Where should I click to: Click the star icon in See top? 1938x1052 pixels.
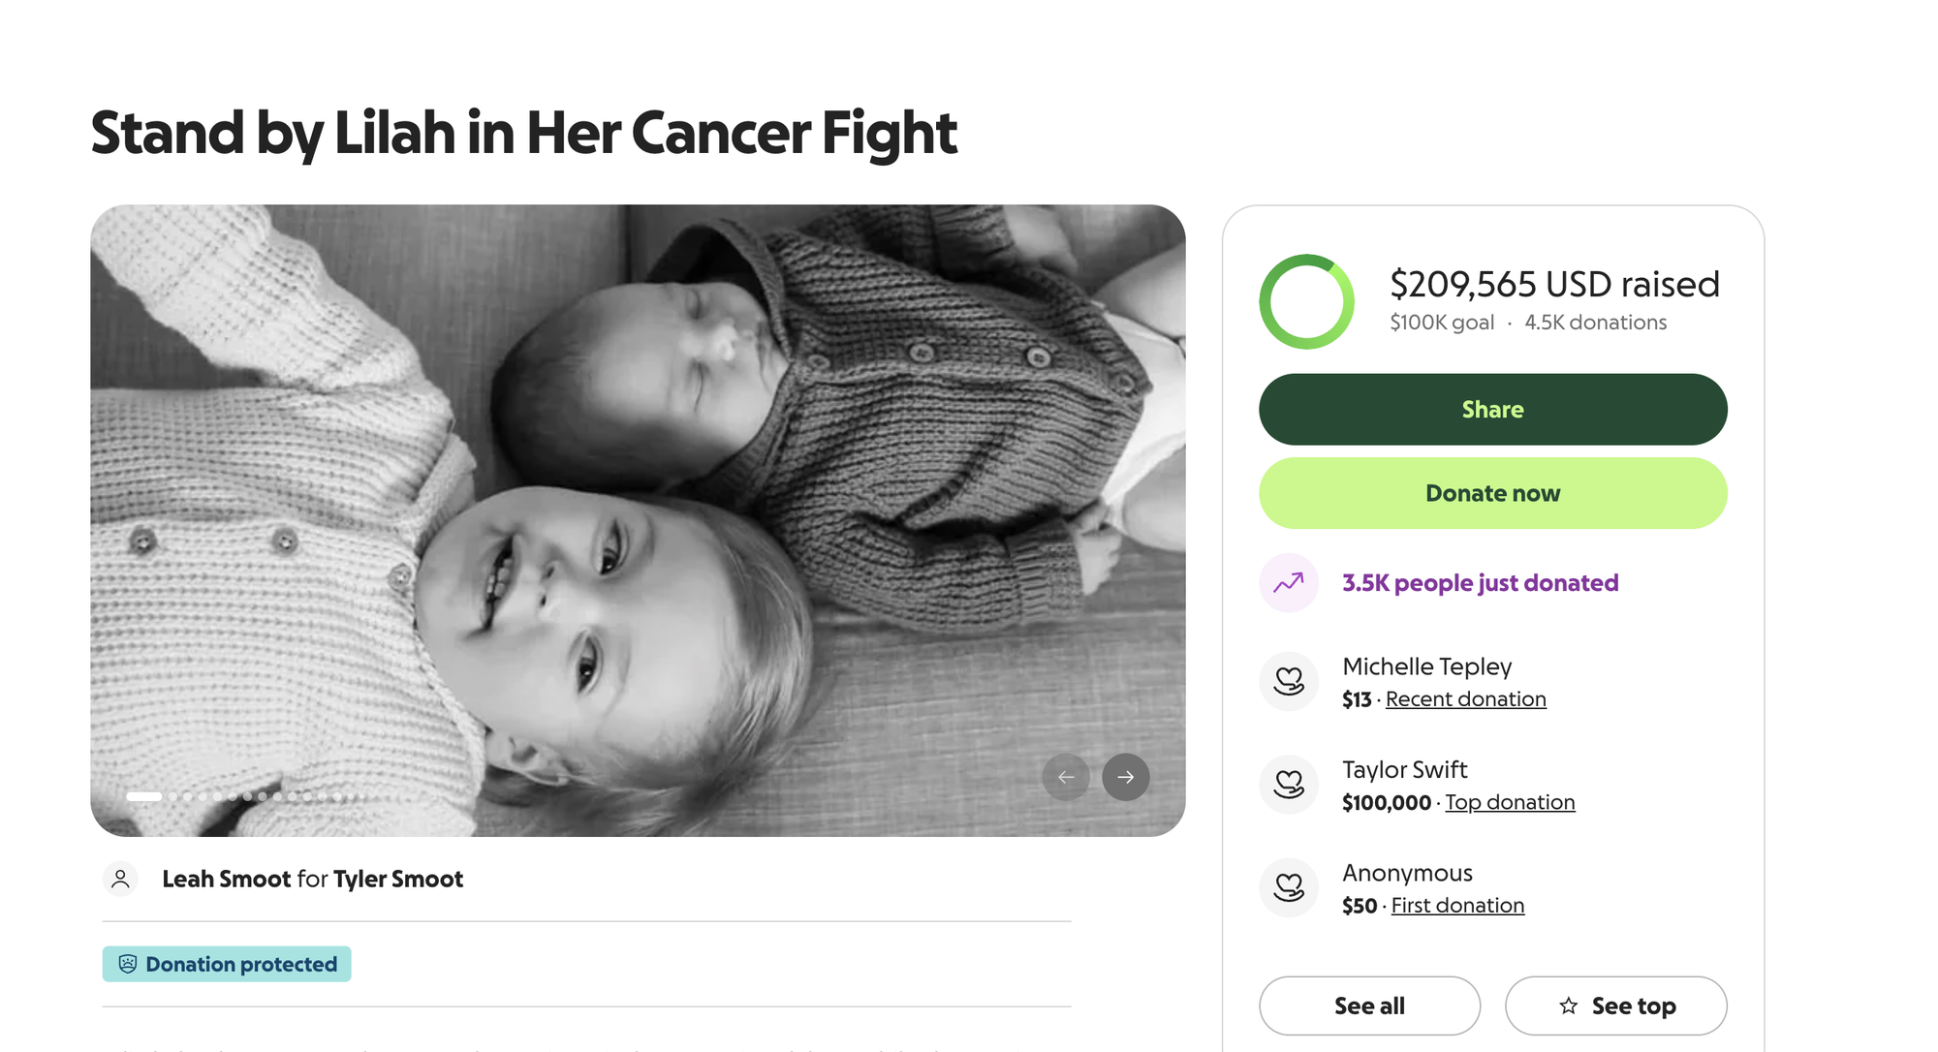[1568, 1006]
